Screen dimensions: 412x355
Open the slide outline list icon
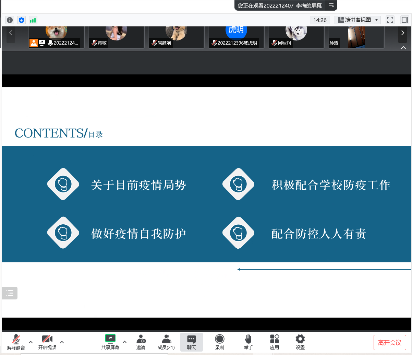tap(10, 293)
